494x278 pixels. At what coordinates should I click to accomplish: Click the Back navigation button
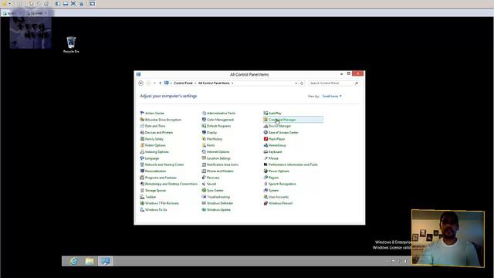click(x=140, y=83)
